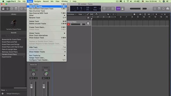The width and height of the screenshot is (171, 96).
Task: Toggle automation view button
Action: coord(88,14)
